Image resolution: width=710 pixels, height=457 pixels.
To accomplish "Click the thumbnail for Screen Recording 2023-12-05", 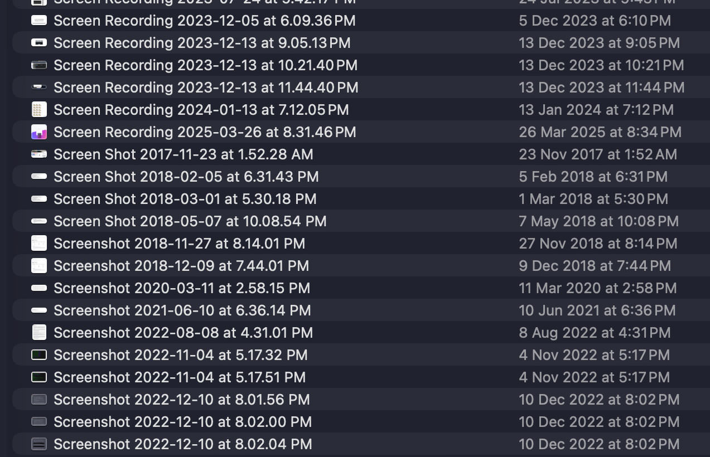I will pyautogui.click(x=38, y=21).
